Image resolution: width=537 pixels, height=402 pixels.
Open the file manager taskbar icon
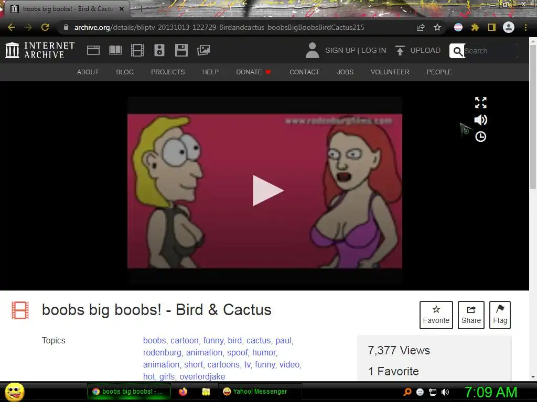tap(206, 392)
